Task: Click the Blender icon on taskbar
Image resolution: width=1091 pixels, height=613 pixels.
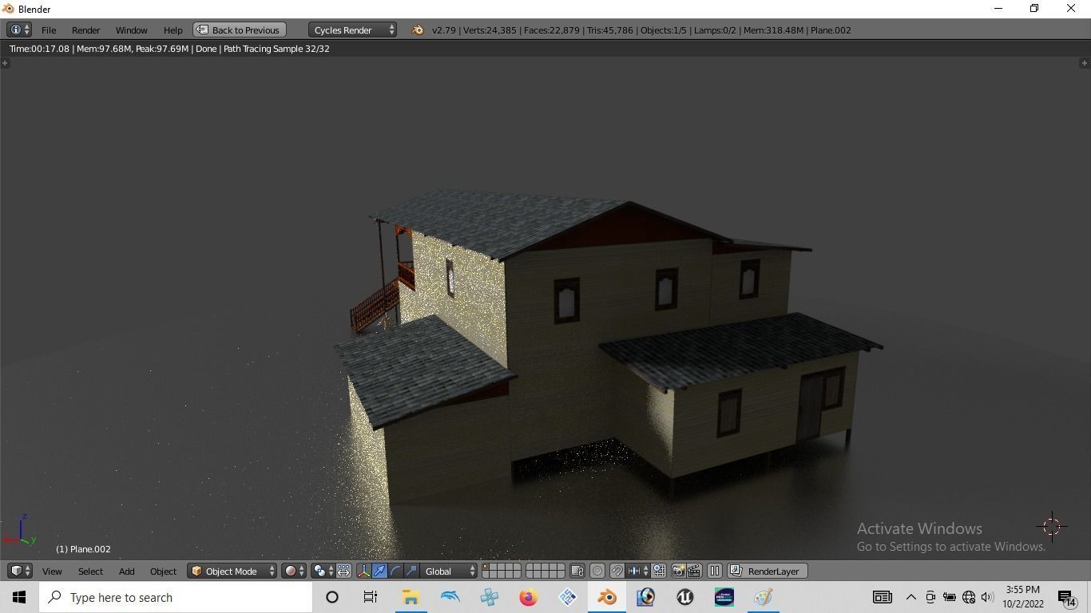Action: pyautogui.click(x=607, y=597)
